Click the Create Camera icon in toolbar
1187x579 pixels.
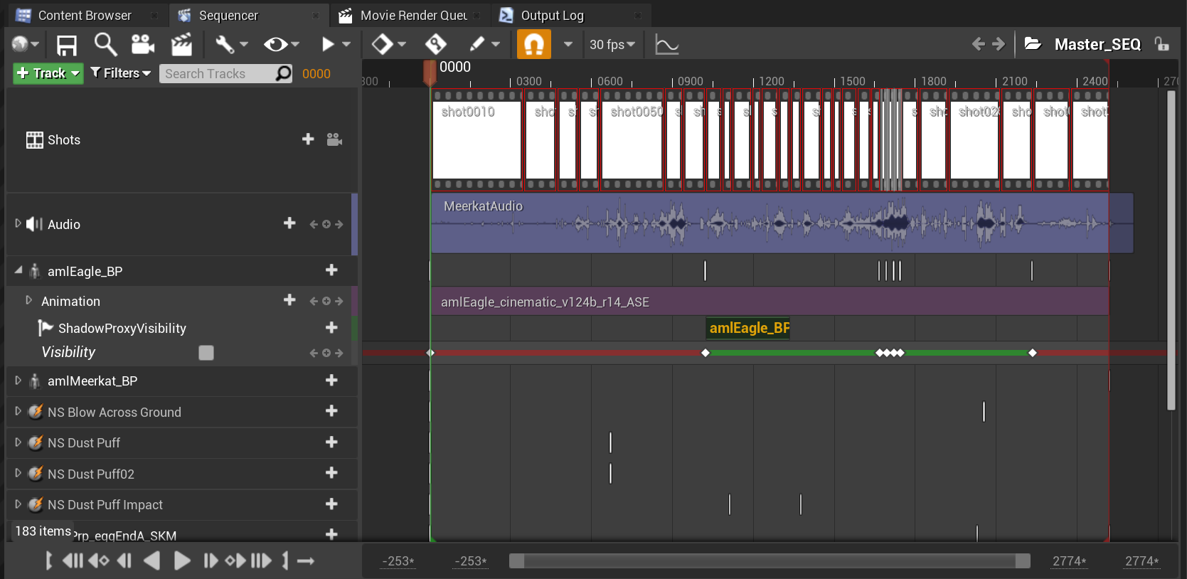(x=143, y=45)
